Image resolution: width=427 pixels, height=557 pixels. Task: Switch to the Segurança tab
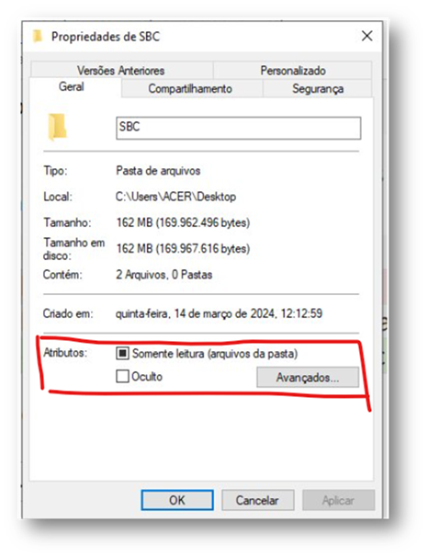[x=318, y=88]
